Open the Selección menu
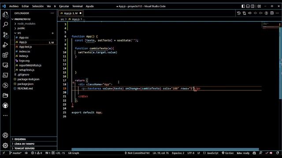Screen dimensions: 282x158 pos(38,6)
